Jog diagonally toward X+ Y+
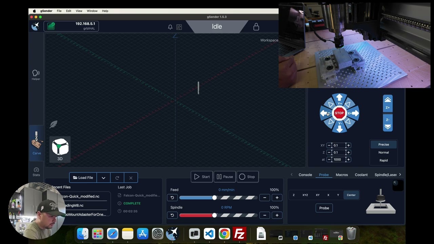This screenshot has width=434, height=244. click(x=348, y=105)
